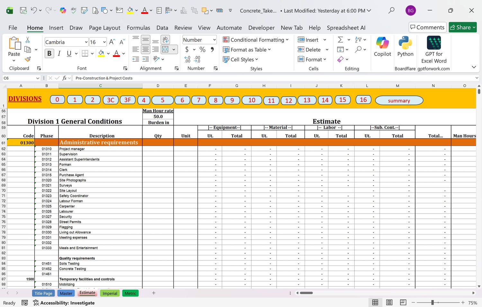Click the Search magnifier in title bar
Image resolution: width=482 pixels, height=307 pixels.
point(391,11)
